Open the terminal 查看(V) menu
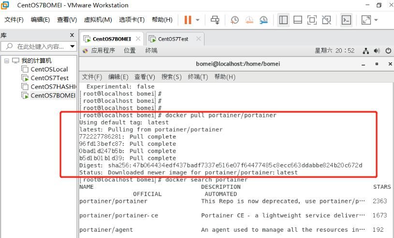The width and height of the screenshot is (394, 238). [145, 77]
